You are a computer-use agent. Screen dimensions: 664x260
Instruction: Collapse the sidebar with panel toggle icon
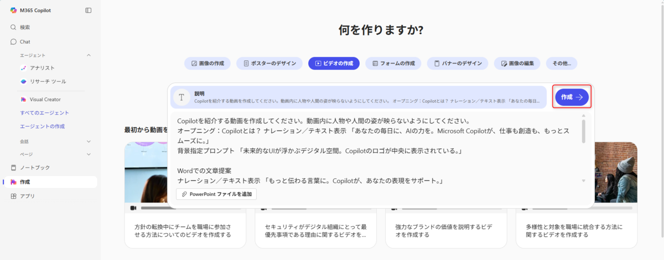coord(89,10)
